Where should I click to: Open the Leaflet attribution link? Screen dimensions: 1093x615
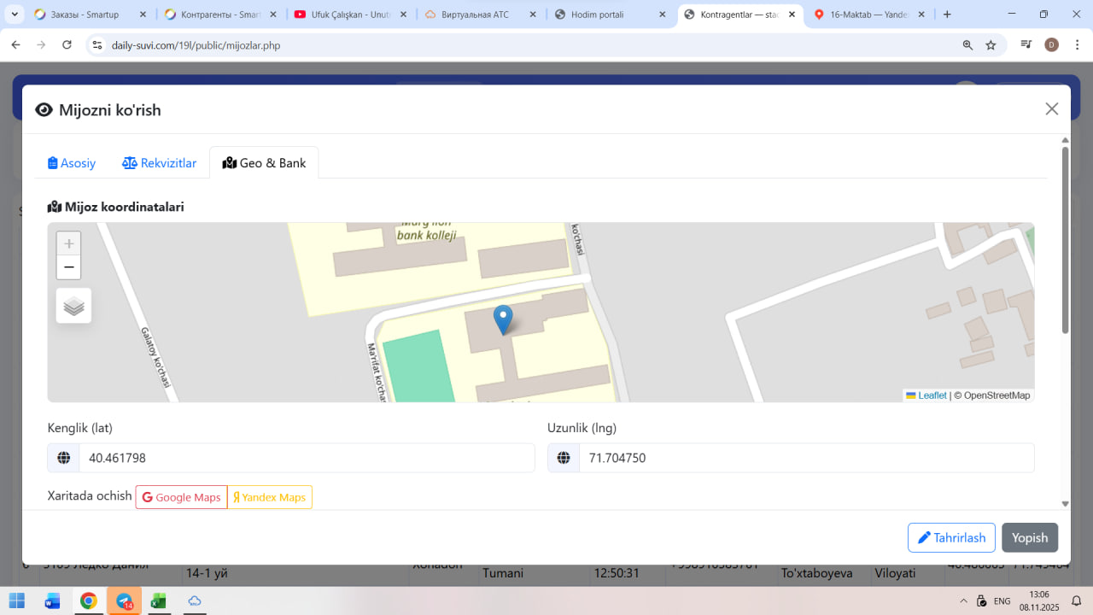point(932,395)
